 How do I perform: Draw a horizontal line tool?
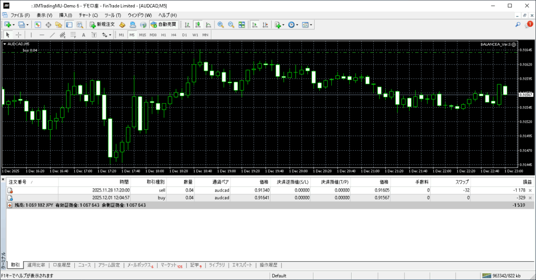(x=41, y=35)
